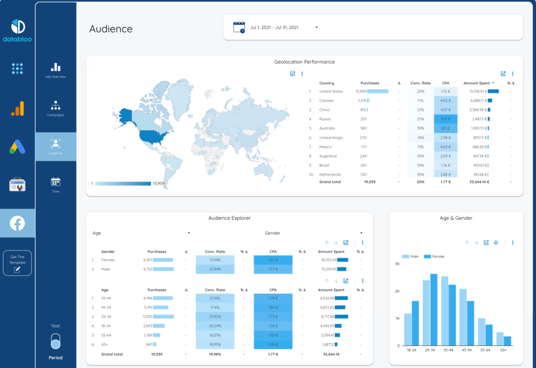
Task: Click the export chart icon above map
Action: point(293,74)
